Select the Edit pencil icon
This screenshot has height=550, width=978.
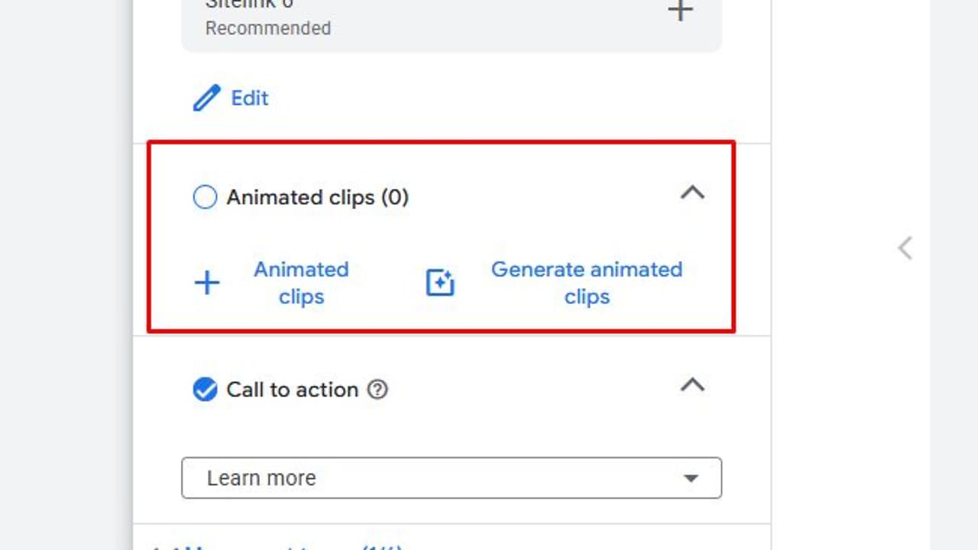coord(205,98)
